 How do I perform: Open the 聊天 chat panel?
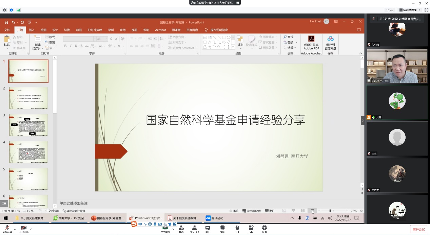[x=207, y=229]
